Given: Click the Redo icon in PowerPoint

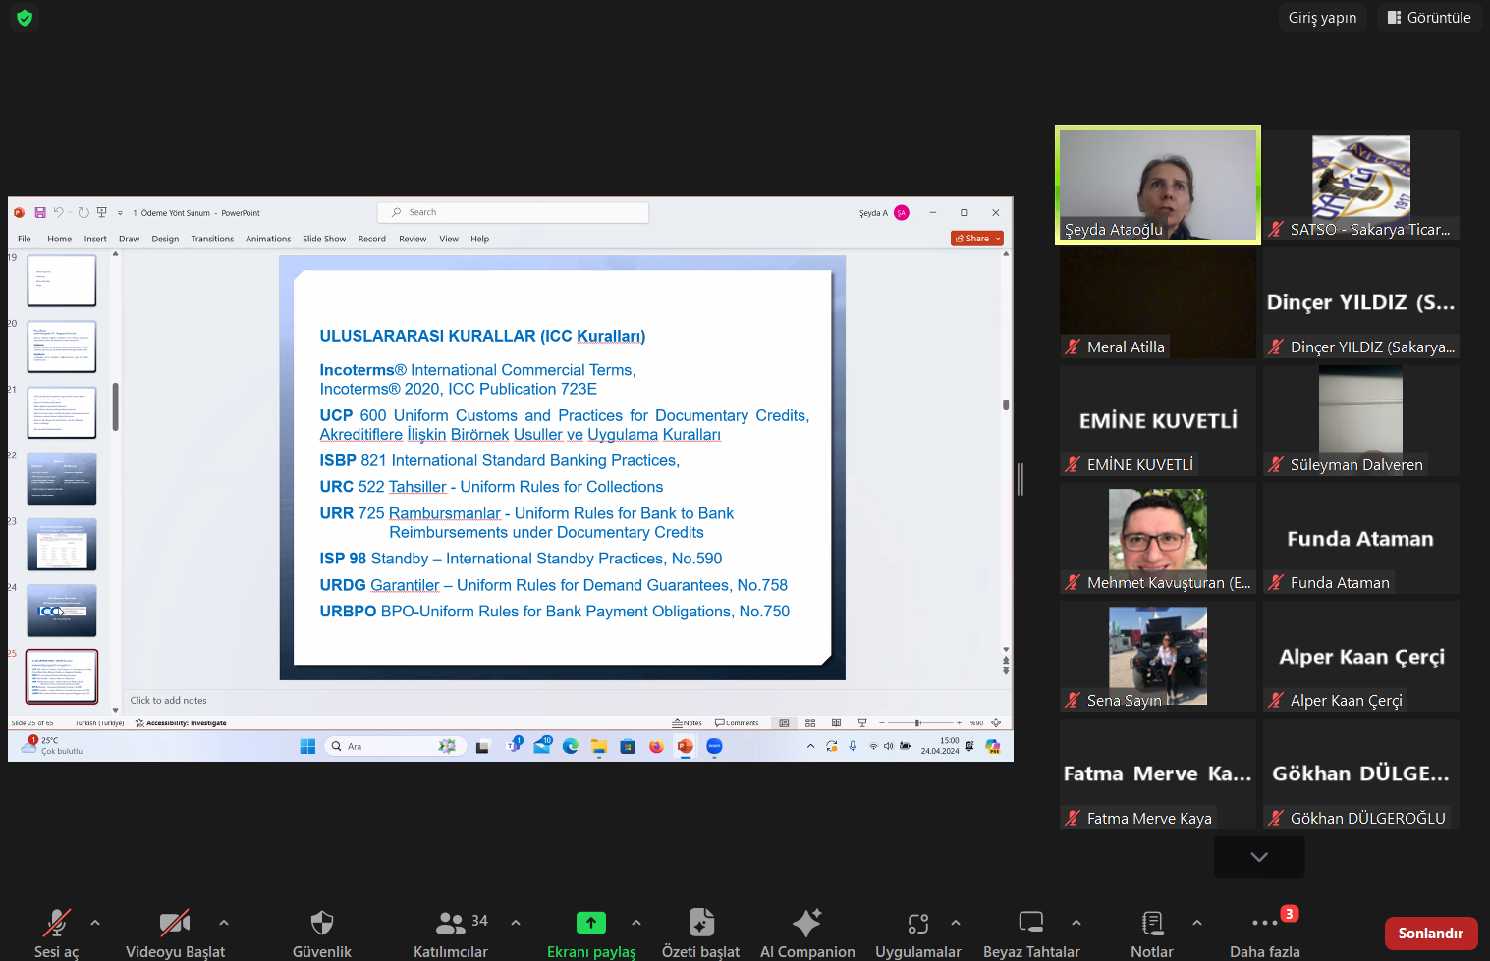Looking at the screenshot, I should click(x=83, y=212).
